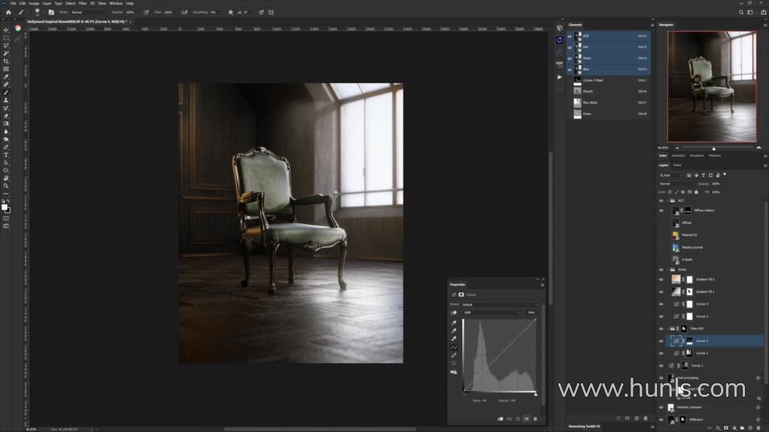The image size is (769, 432).
Task: Click the Auto button in Curves
Action: [531, 312]
